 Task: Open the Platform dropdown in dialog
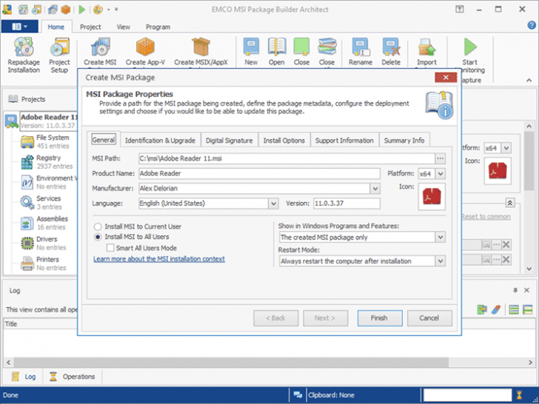[441, 173]
